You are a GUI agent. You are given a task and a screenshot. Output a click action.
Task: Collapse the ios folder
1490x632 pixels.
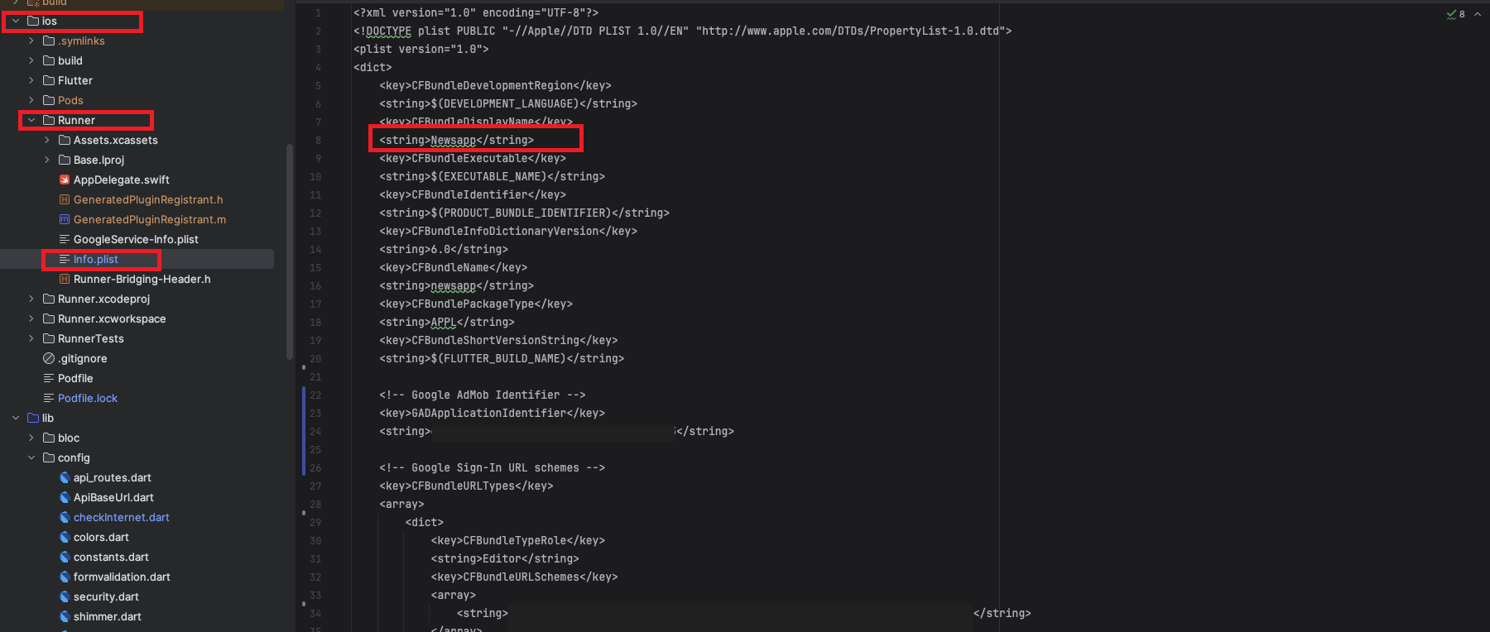tap(16, 21)
